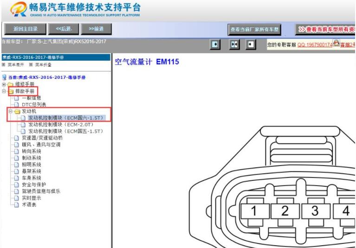Image resolution: width=356 pixels, height=248 pixels.
Task: Open the DTC总列表 page
Action: pos(34,104)
